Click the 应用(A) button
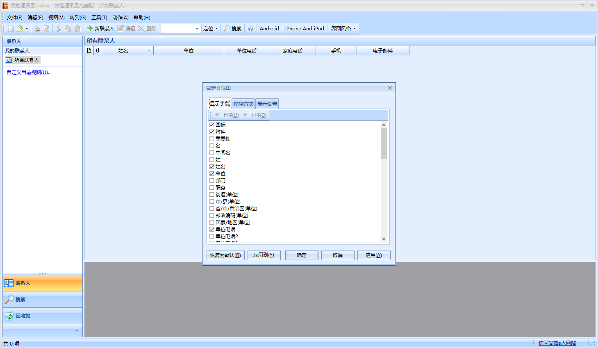The image size is (598, 348). pyautogui.click(x=374, y=255)
